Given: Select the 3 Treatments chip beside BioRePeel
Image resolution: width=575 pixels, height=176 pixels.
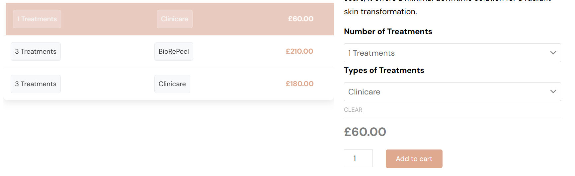Looking at the screenshot, I should coord(36,52).
